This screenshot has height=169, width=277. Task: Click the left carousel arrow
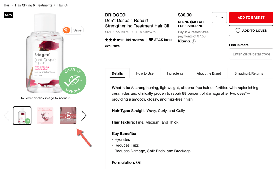6,115
